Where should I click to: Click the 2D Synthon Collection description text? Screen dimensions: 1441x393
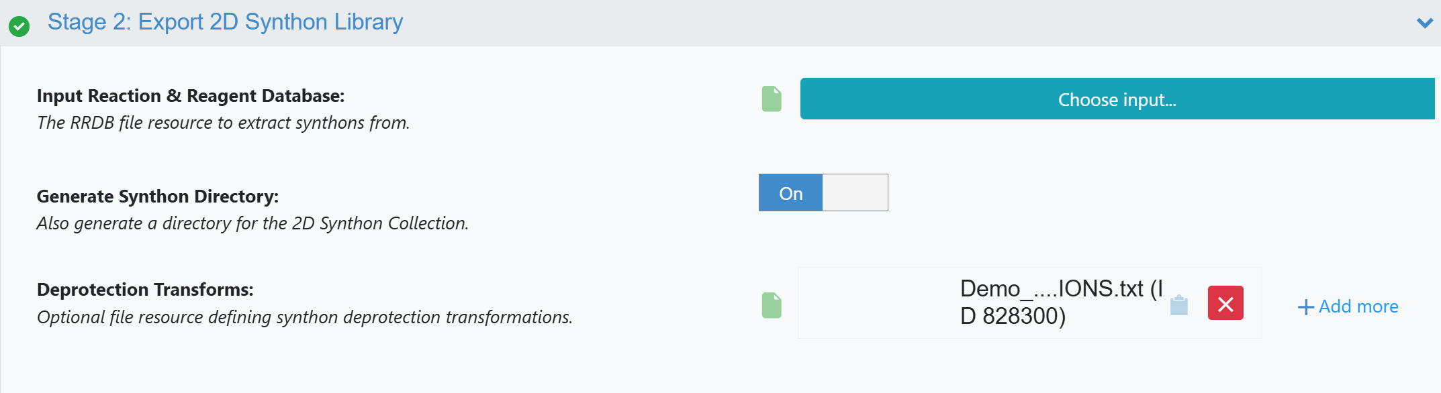[x=252, y=223]
